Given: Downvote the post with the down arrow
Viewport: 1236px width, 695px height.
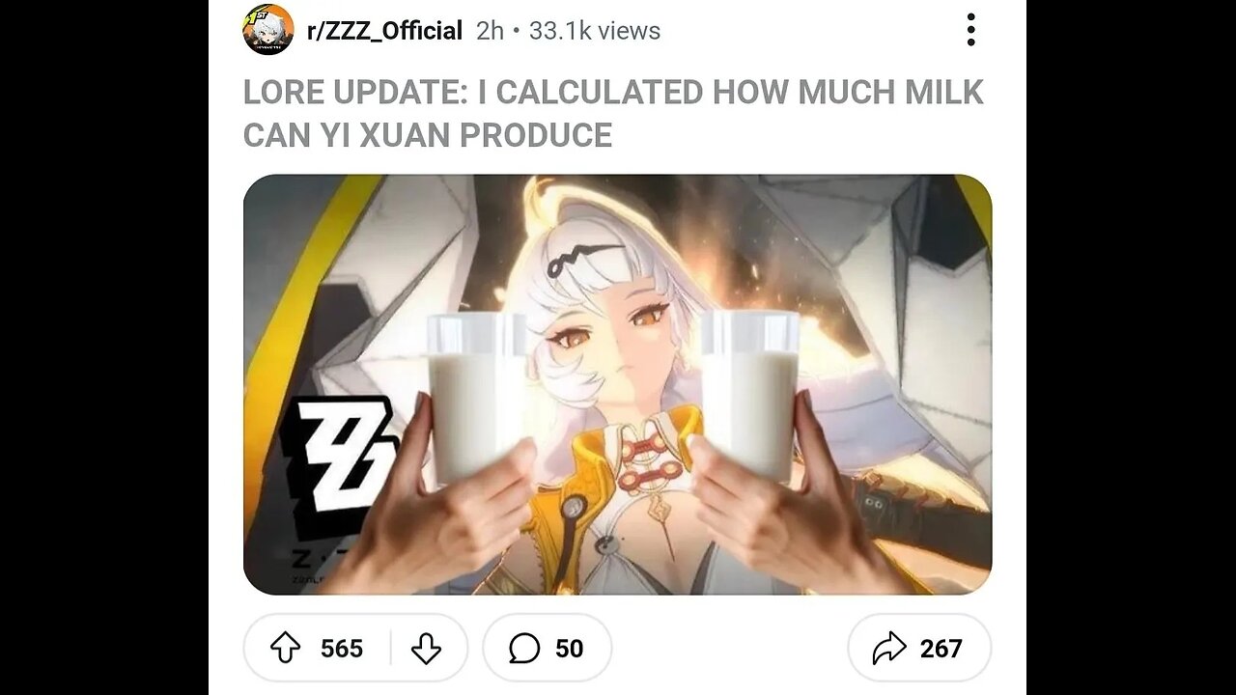Looking at the screenshot, I should click(426, 649).
